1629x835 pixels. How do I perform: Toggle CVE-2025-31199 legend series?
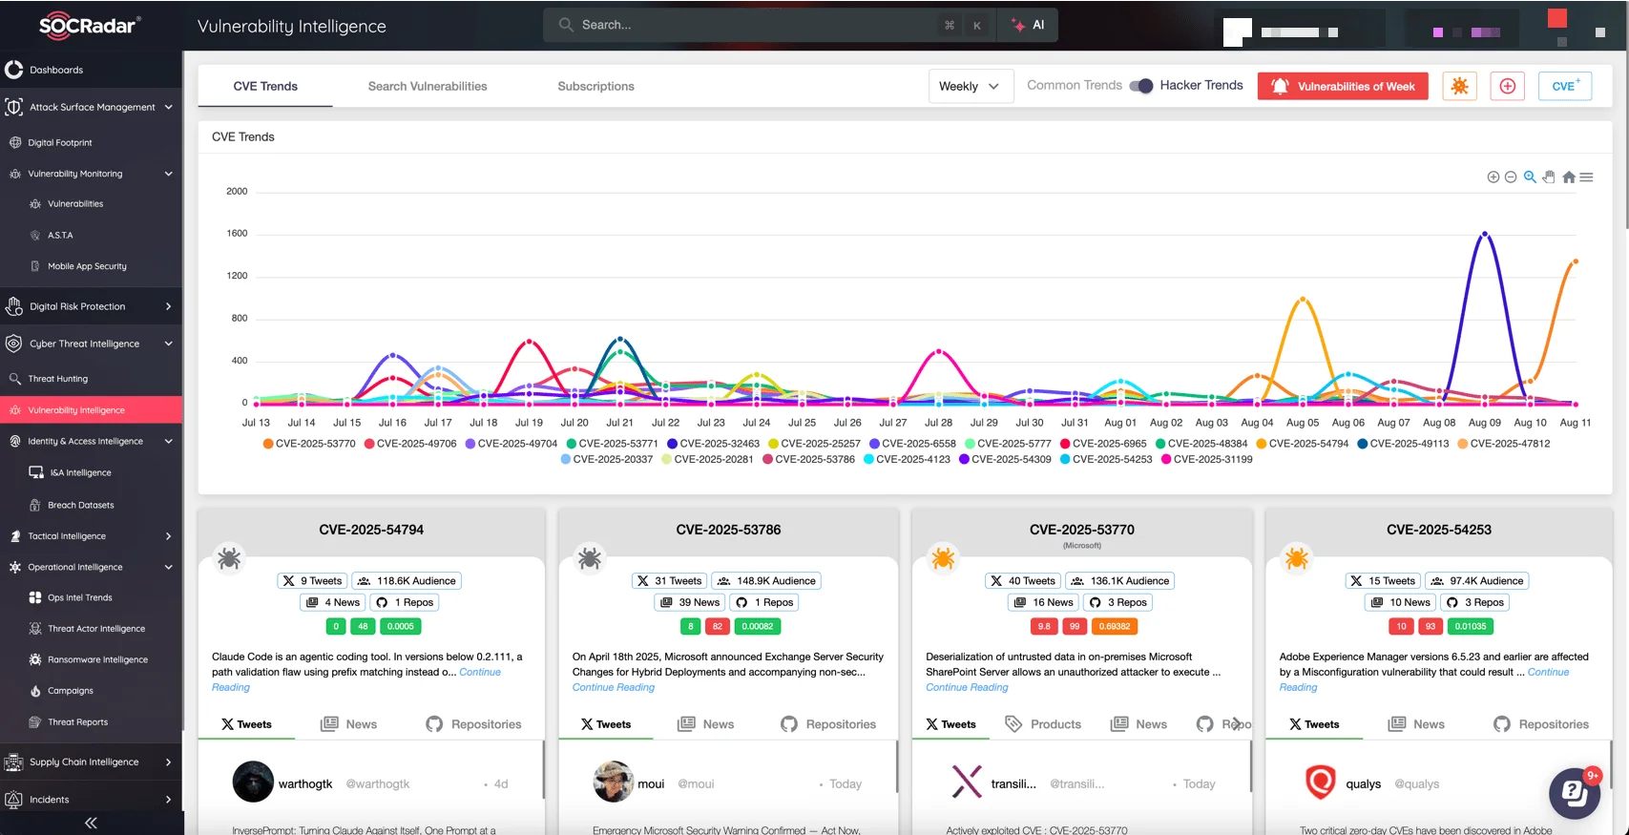pos(1207,459)
